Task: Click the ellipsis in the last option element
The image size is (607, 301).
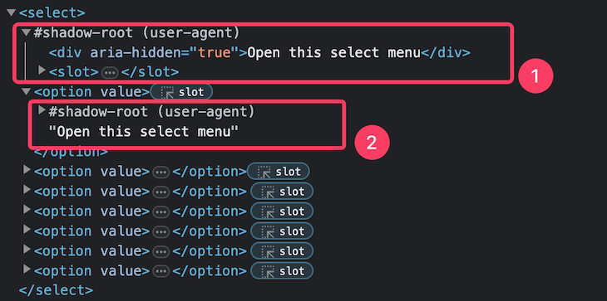Action: (x=161, y=271)
